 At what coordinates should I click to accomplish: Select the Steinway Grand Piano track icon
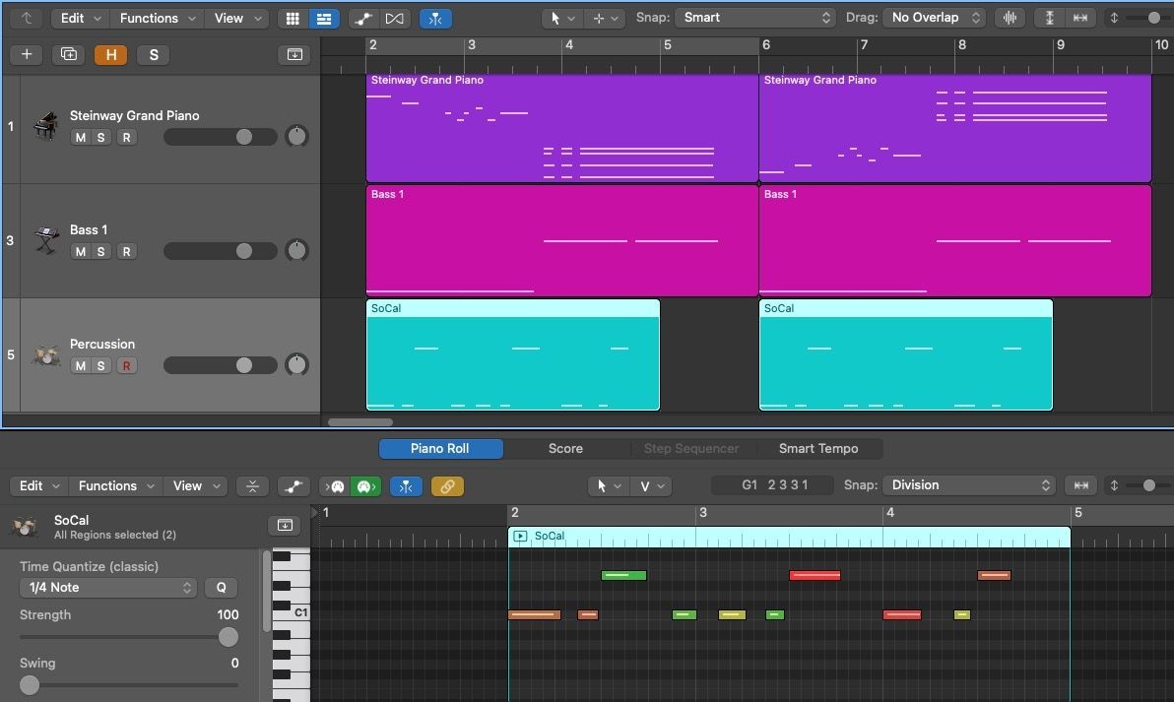pyautogui.click(x=45, y=126)
